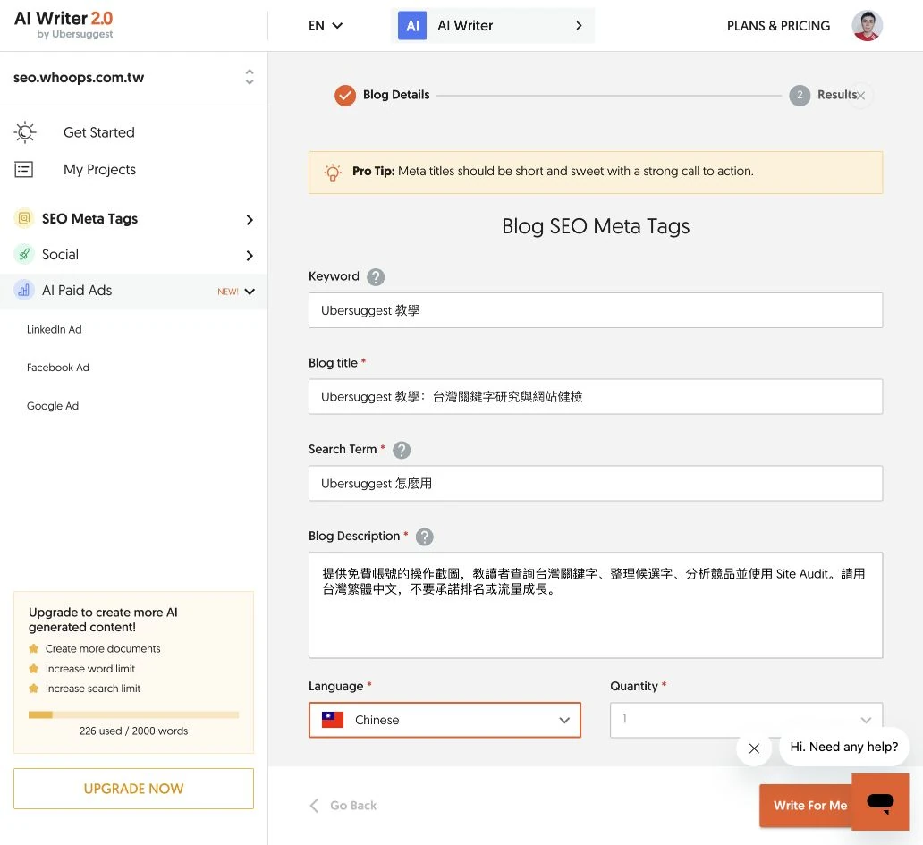
Task: Click the Social rocket icon
Action: click(x=23, y=254)
